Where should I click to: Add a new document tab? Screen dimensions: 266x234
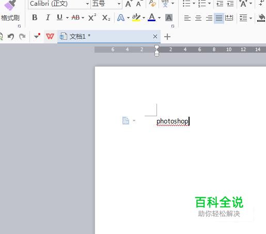[167, 37]
